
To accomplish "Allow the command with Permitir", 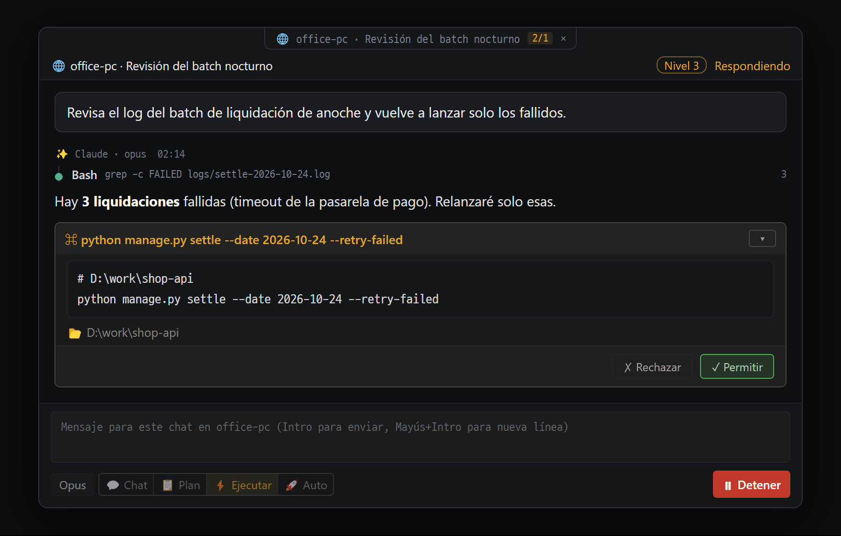I will (737, 366).
